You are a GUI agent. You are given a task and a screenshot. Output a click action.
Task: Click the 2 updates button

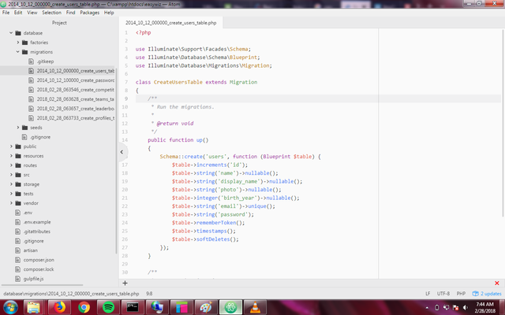(486, 293)
